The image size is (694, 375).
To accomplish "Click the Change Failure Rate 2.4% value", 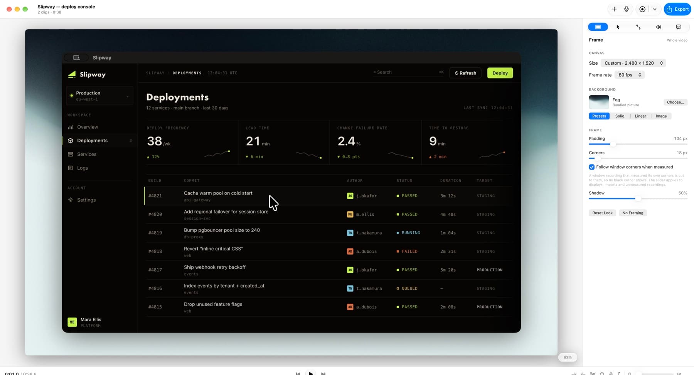I will [x=349, y=141].
